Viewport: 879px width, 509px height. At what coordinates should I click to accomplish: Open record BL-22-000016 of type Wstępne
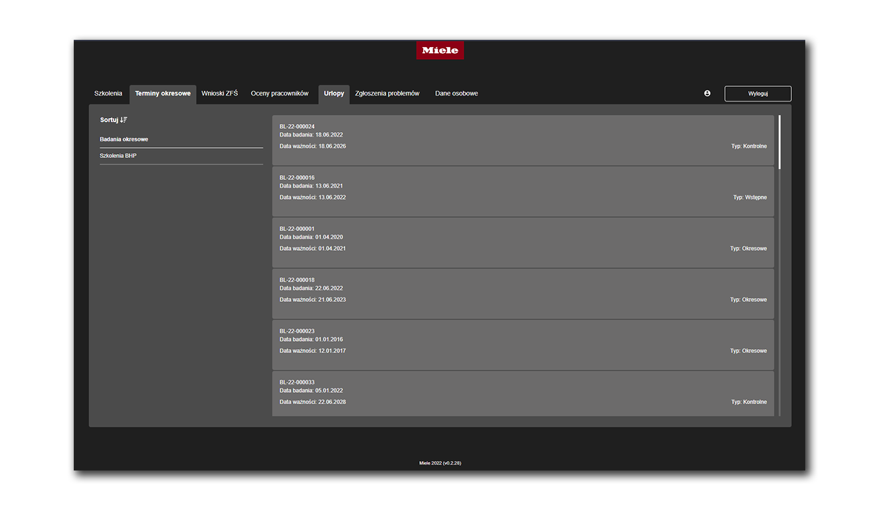(x=523, y=191)
